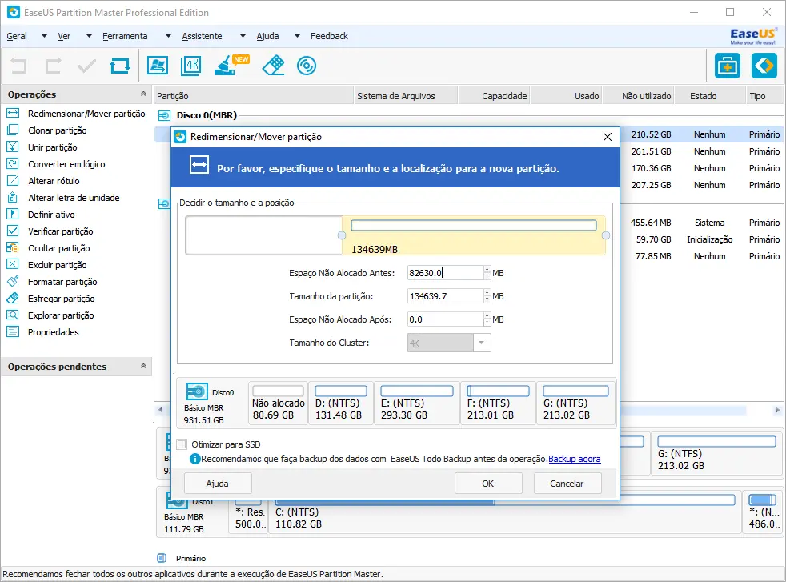Open the Ver menu
The width and height of the screenshot is (786, 582).
[x=64, y=36]
